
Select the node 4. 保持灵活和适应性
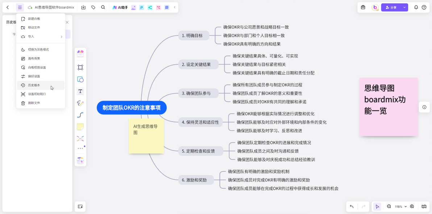(x=200, y=122)
